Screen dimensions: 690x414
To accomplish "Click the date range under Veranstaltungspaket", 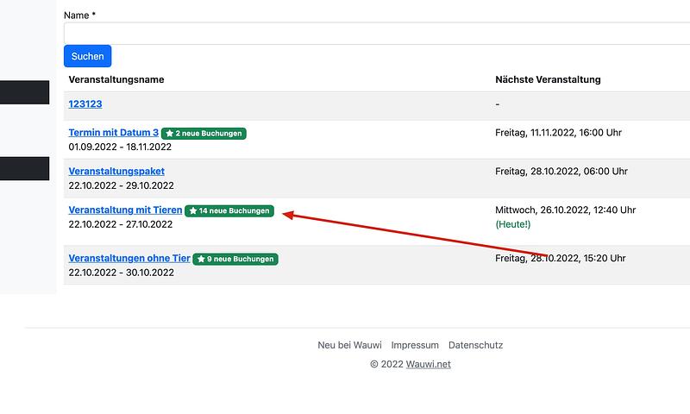I will tap(121, 185).
